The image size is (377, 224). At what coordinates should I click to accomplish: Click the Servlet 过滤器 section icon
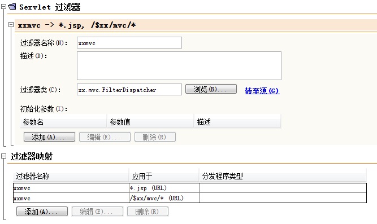(12, 6)
